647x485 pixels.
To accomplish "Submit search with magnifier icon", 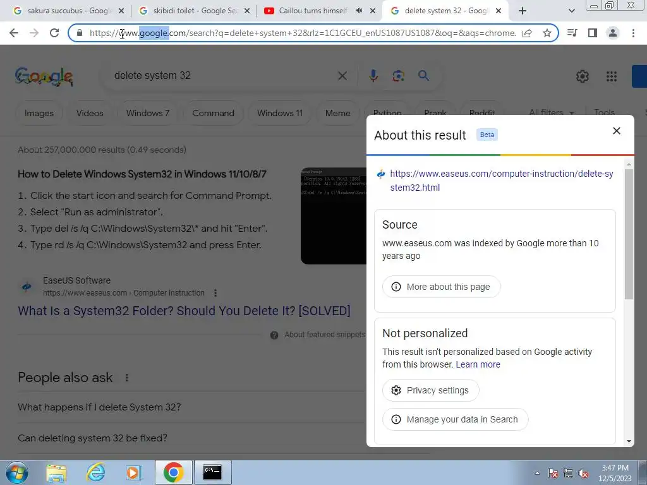I will click(x=423, y=76).
